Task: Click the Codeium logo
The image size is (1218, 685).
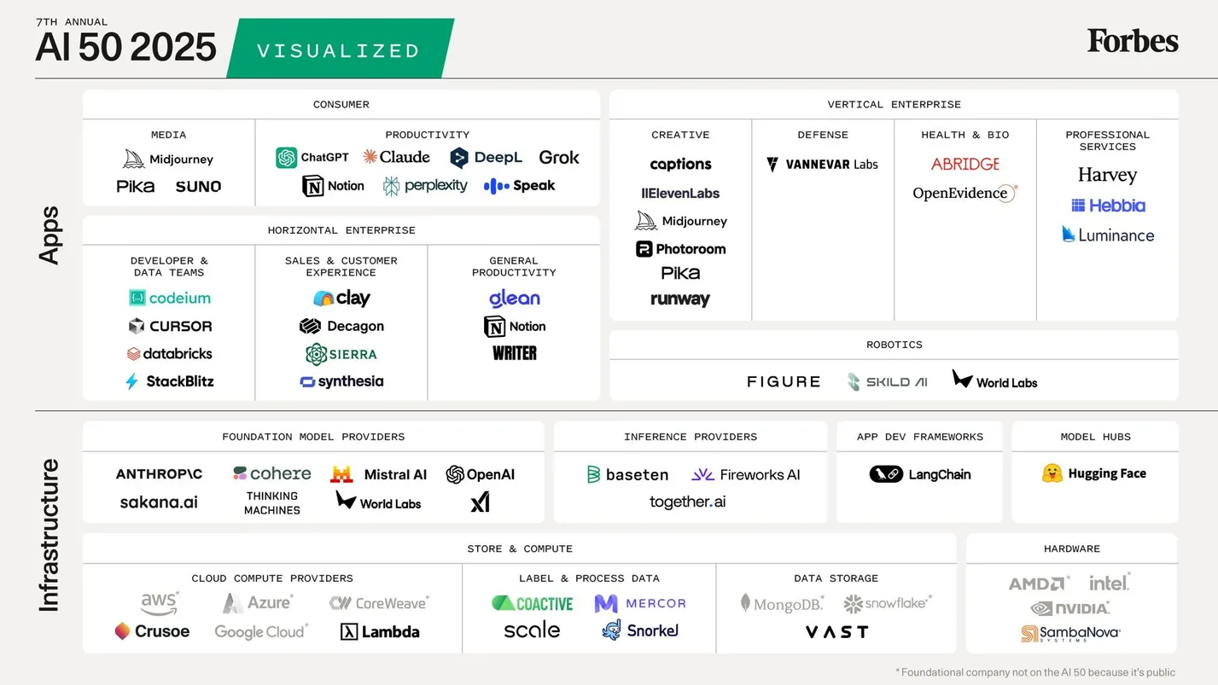Action: 170,298
